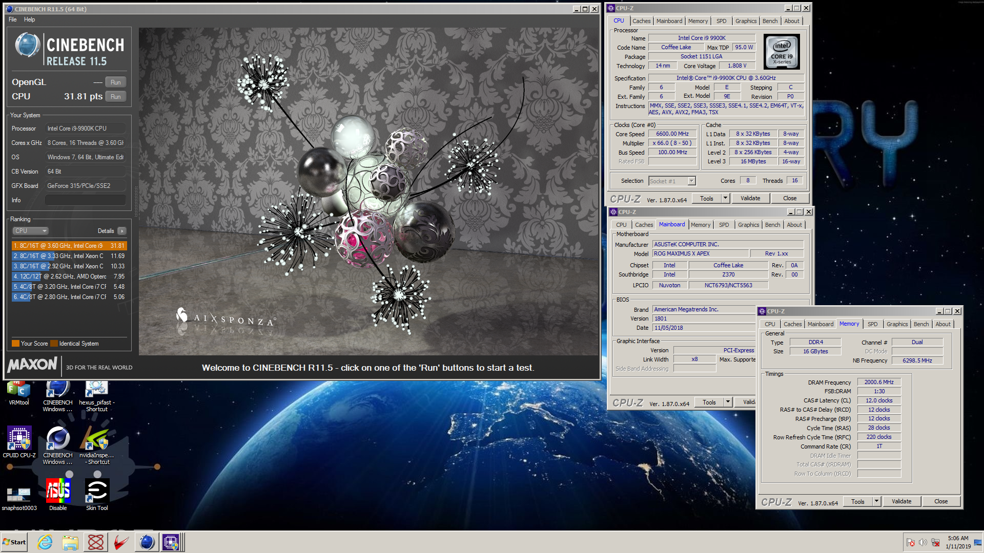Image resolution: width=984 pixels, height=553 pixels.
Task: Click the red swoosh taskbar icon
Action: pyautogui.click(x=121, y=542)
